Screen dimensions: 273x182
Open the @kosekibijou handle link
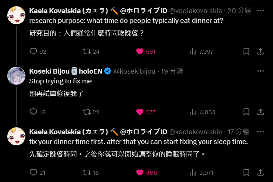click(135, 71)
